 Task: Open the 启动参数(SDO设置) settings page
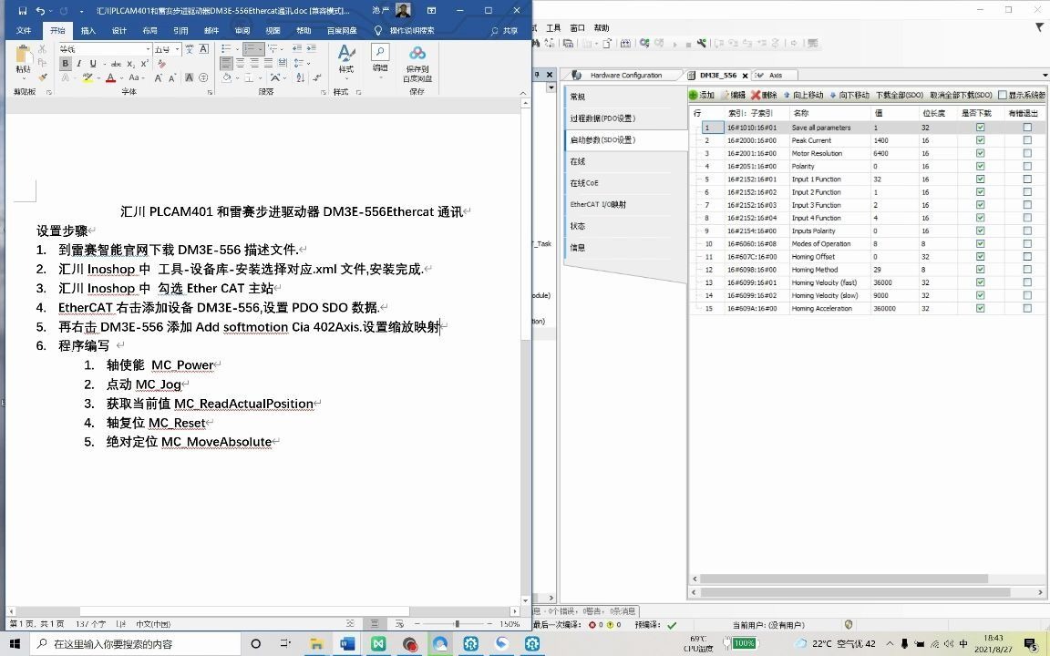602,139
